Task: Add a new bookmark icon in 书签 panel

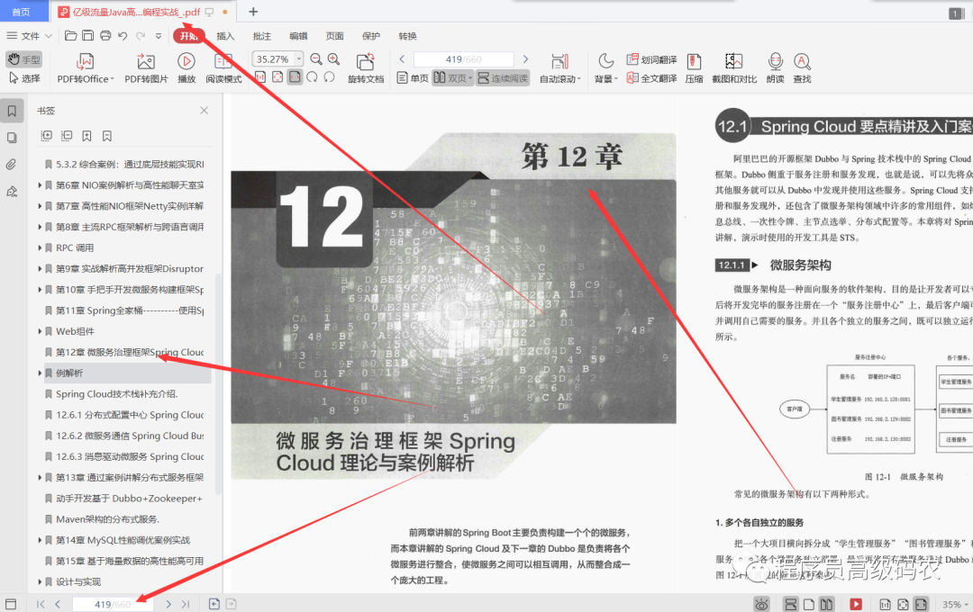Action: pos(86,136)
